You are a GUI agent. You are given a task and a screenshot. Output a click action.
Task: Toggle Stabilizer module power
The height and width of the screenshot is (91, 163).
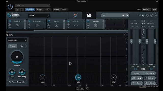88,21
